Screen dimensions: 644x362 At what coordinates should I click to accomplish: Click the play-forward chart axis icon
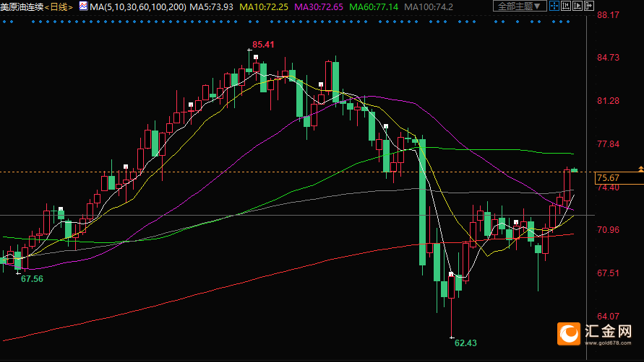(x=577, y=6)
